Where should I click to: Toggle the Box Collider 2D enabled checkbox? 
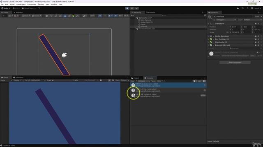214,39
